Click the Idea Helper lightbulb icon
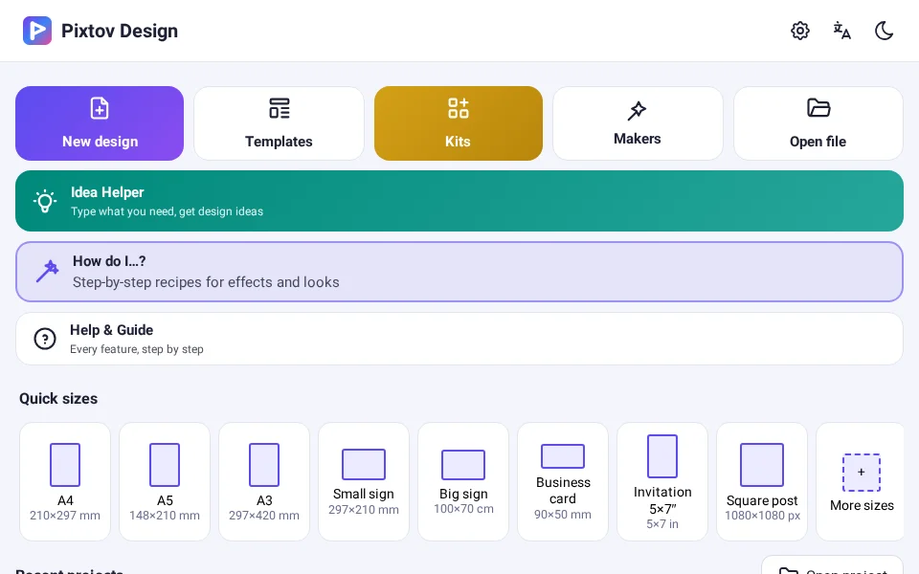Viewport: 919px width, 574px height. click(x=45, y=202)
